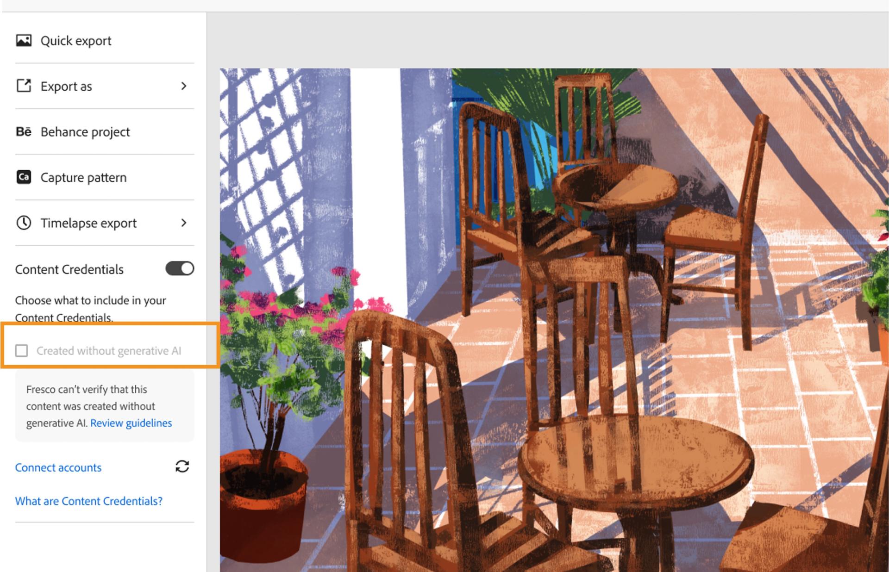The width and height of the screenshot is (889, 572).
Task: Open What are Content Credentials?
Action: [88, 501]
